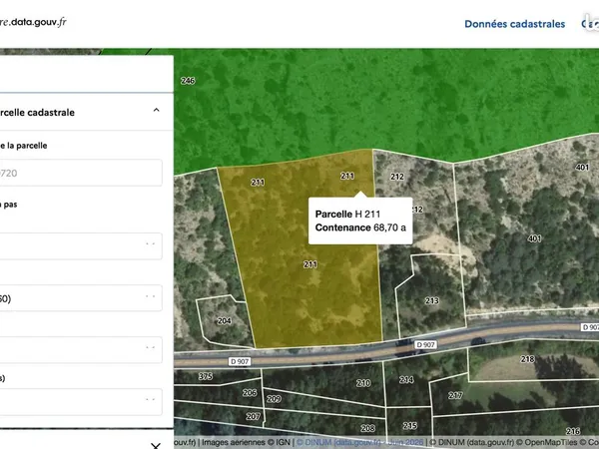Image resolution: width=599 pixels, height=449 pixels.
Task: Select parcel 210 on the map
Action: (x=363, y=383)
